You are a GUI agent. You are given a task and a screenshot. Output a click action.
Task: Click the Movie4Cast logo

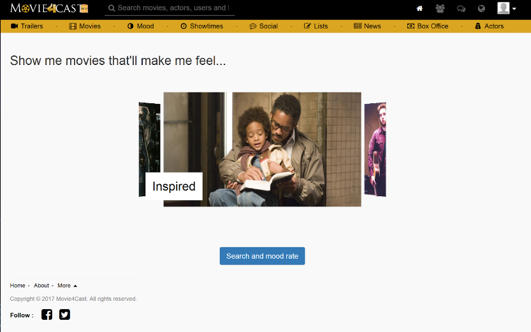tap(49, 8)
